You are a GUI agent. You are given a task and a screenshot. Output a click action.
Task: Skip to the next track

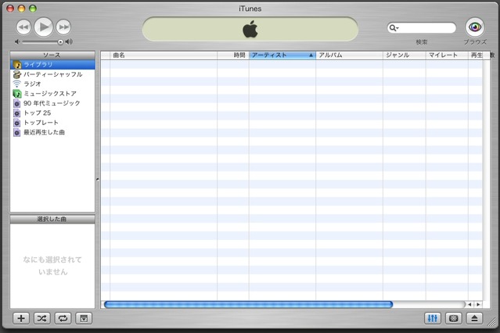[63, 27]
